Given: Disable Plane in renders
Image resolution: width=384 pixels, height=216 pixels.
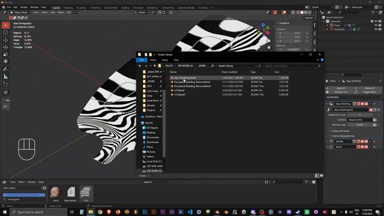Looking at the screenshot, I should click(380, 25).
